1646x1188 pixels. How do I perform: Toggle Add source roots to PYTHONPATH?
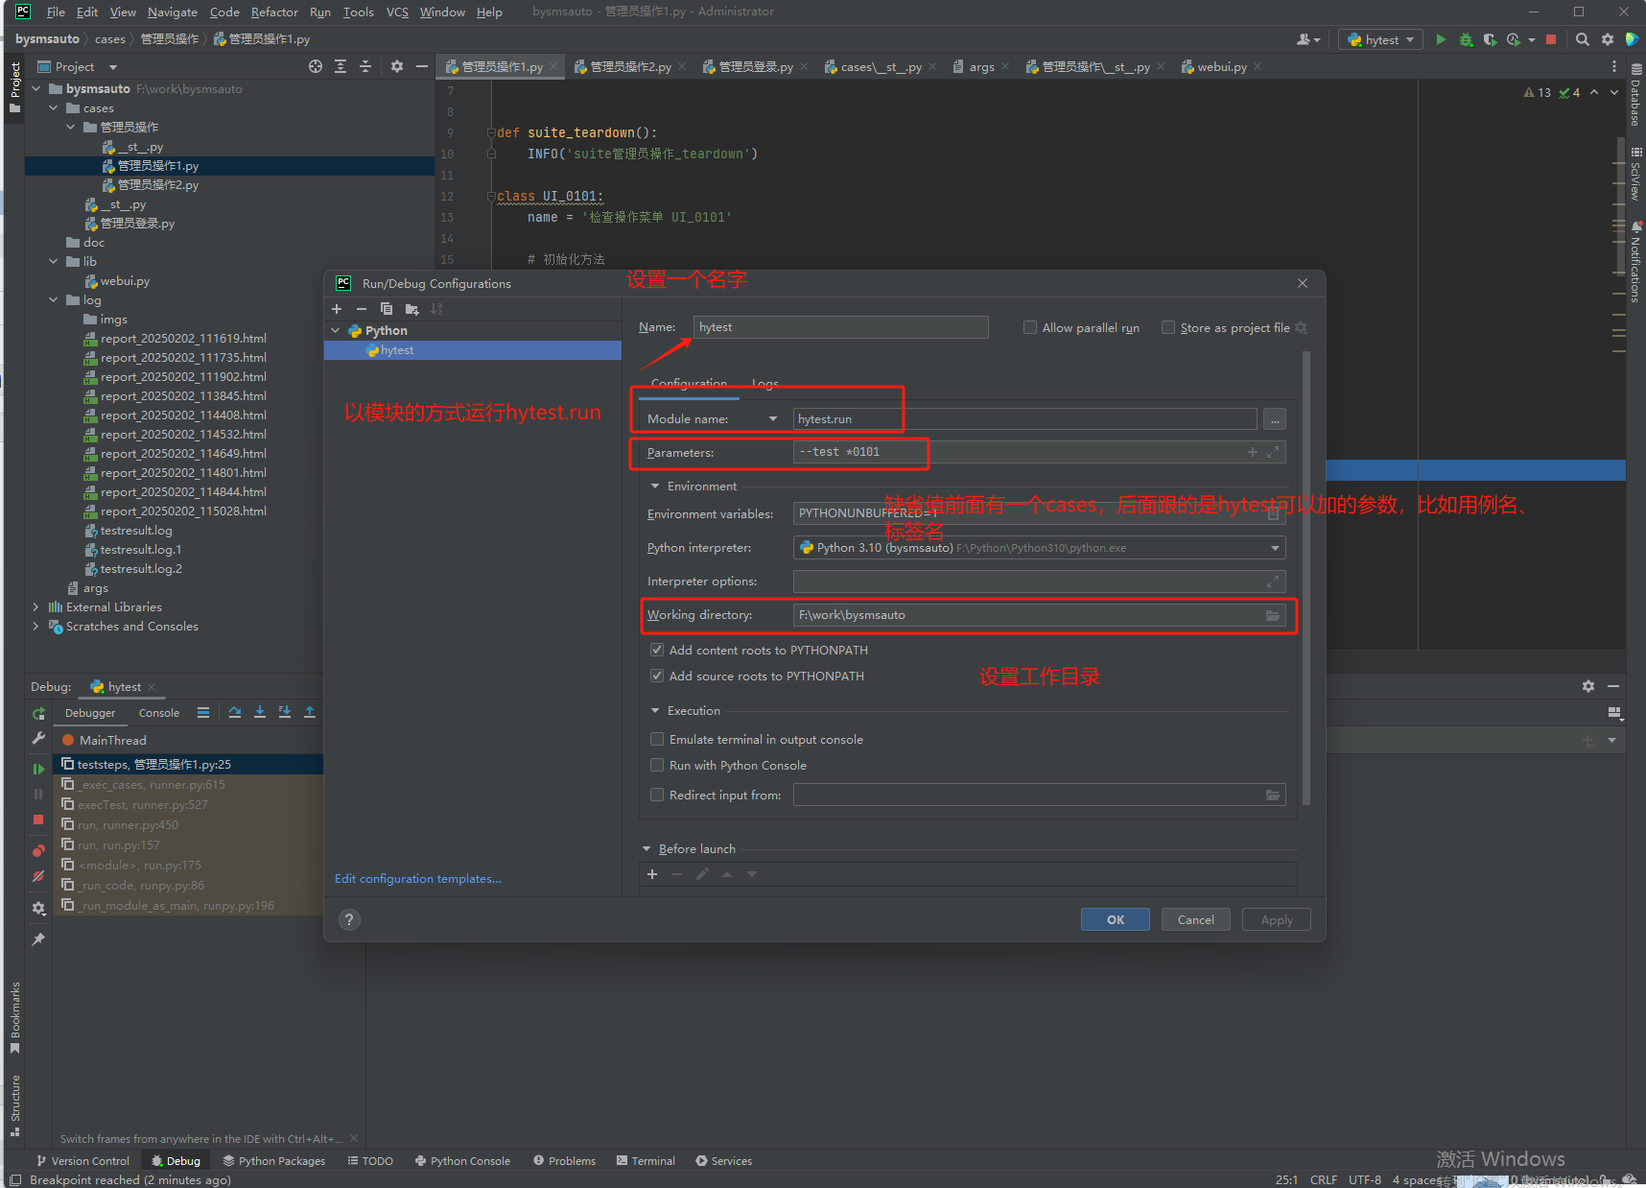(657, 676)
